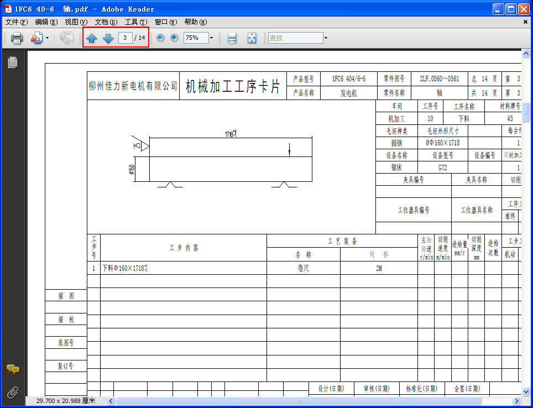
Task: Click the 工位器具编号 header cell
Action: click(414, 210)
